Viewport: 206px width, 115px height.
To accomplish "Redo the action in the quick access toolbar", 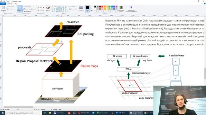I will [x=9, y=1].
